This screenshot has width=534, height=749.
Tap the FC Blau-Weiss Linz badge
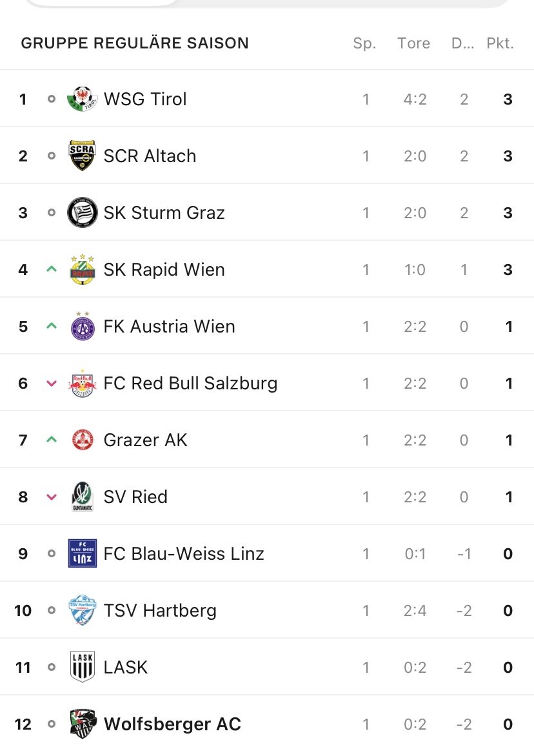[x=83, y=553]
